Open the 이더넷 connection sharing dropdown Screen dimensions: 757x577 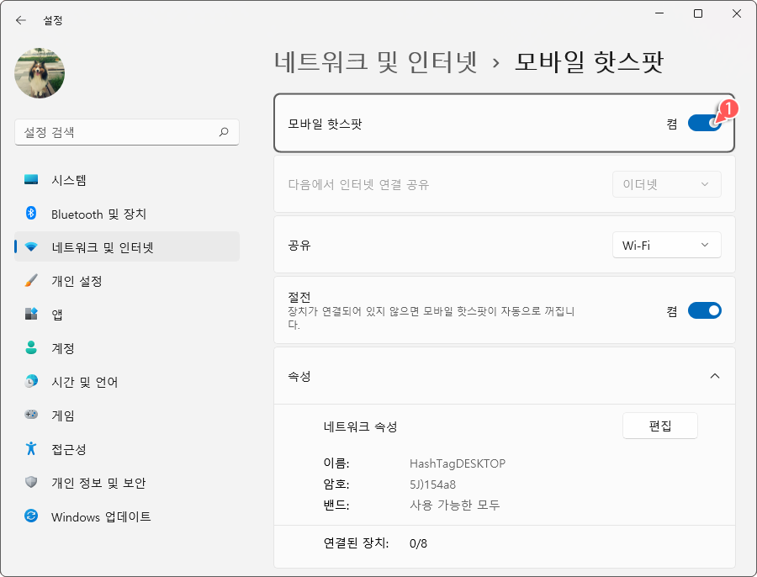[666, 184]
